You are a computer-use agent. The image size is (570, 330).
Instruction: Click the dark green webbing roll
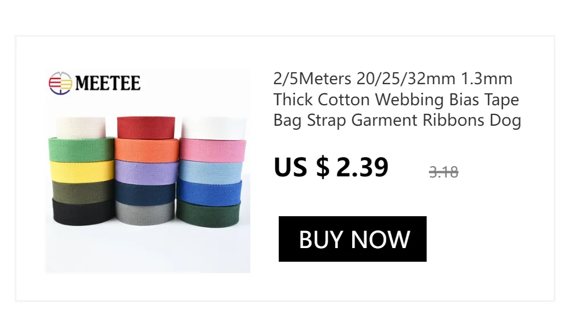click(208, 214)
